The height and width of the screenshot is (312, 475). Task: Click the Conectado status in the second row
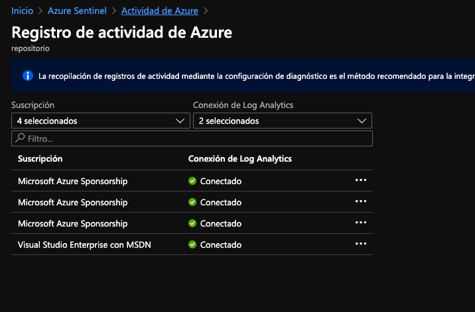[220, 202]
